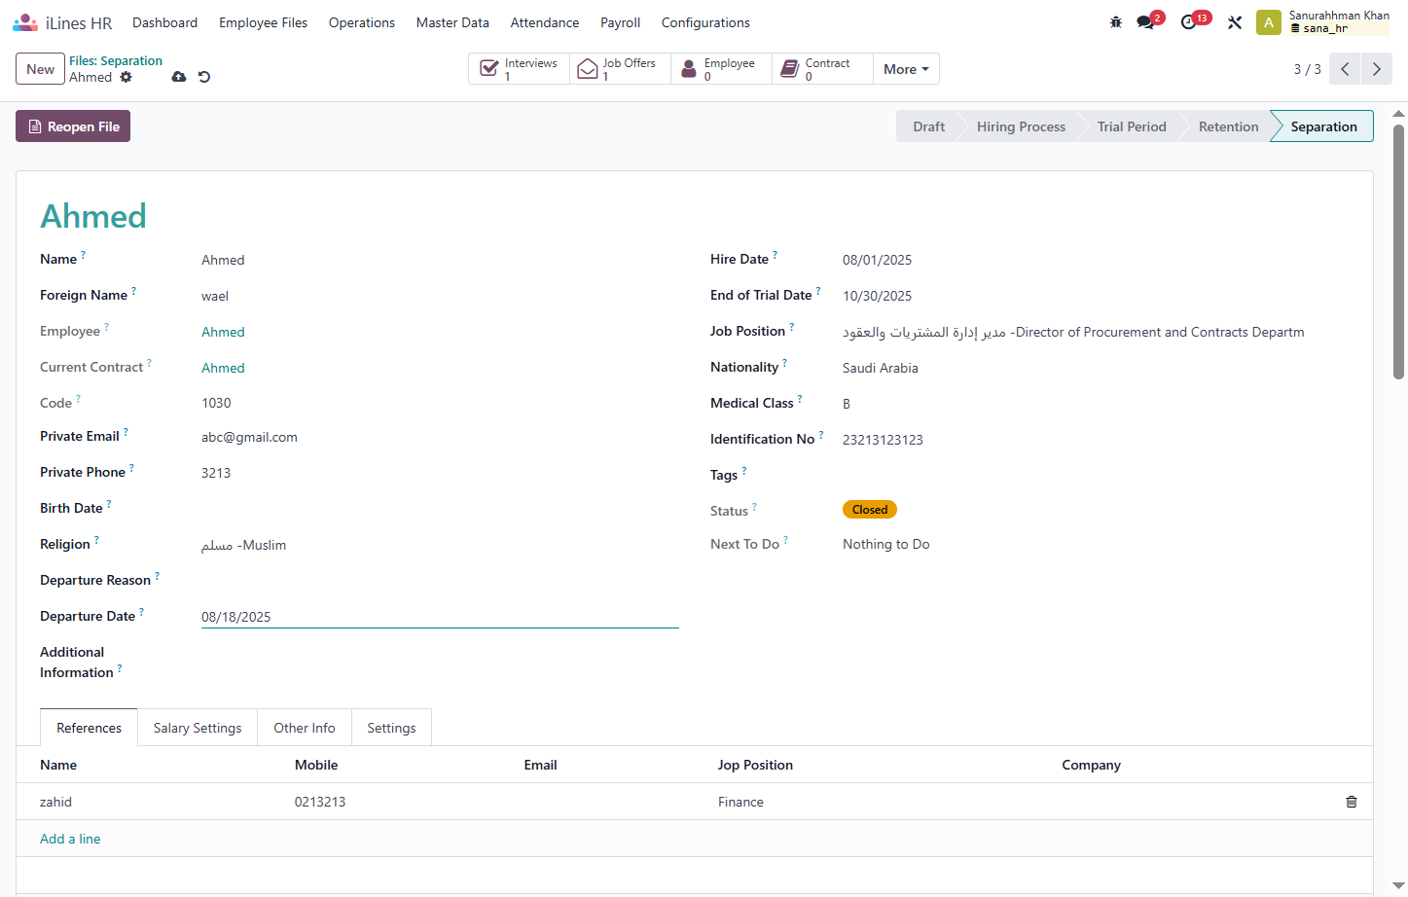Open the bug debug tools icon
Viewport: 1408px width, 897px height.
pyautogui.click(x=1116, y=22)
